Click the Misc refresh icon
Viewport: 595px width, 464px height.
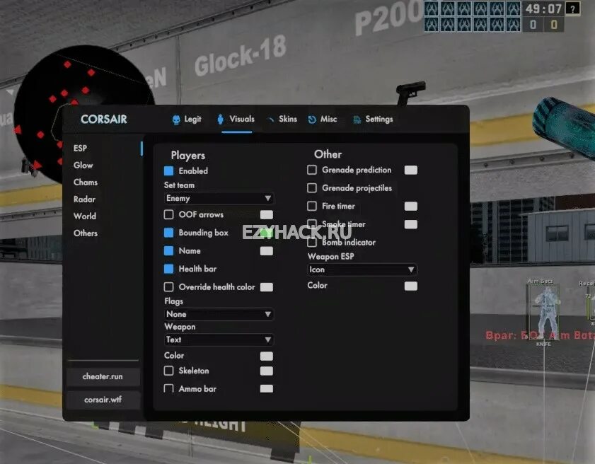pyautogui.click(x=312, y=120)
